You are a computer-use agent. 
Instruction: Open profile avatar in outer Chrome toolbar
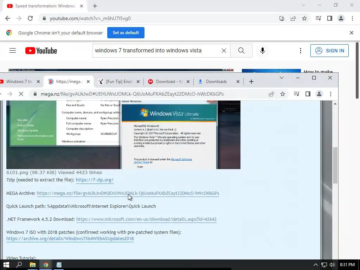(341, 18)
